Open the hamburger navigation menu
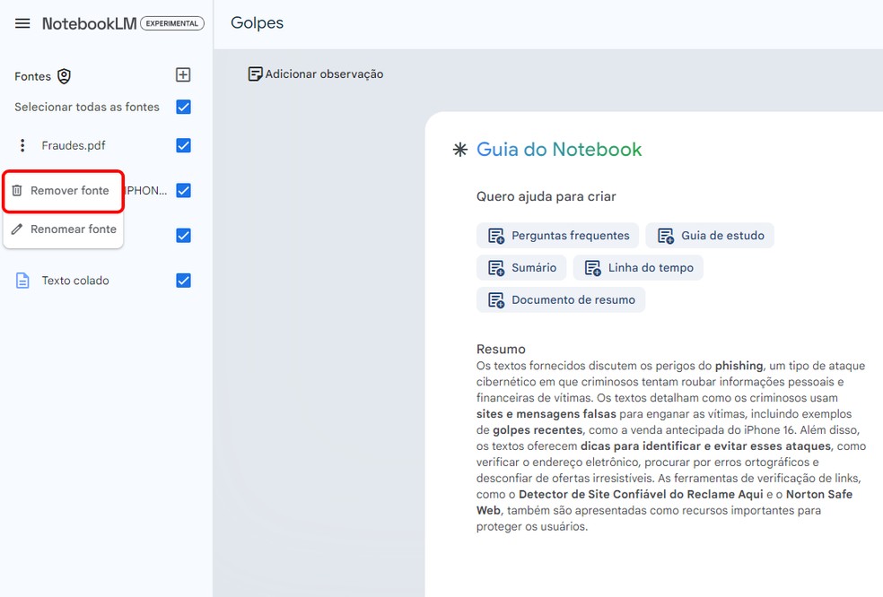 [22, 23]
